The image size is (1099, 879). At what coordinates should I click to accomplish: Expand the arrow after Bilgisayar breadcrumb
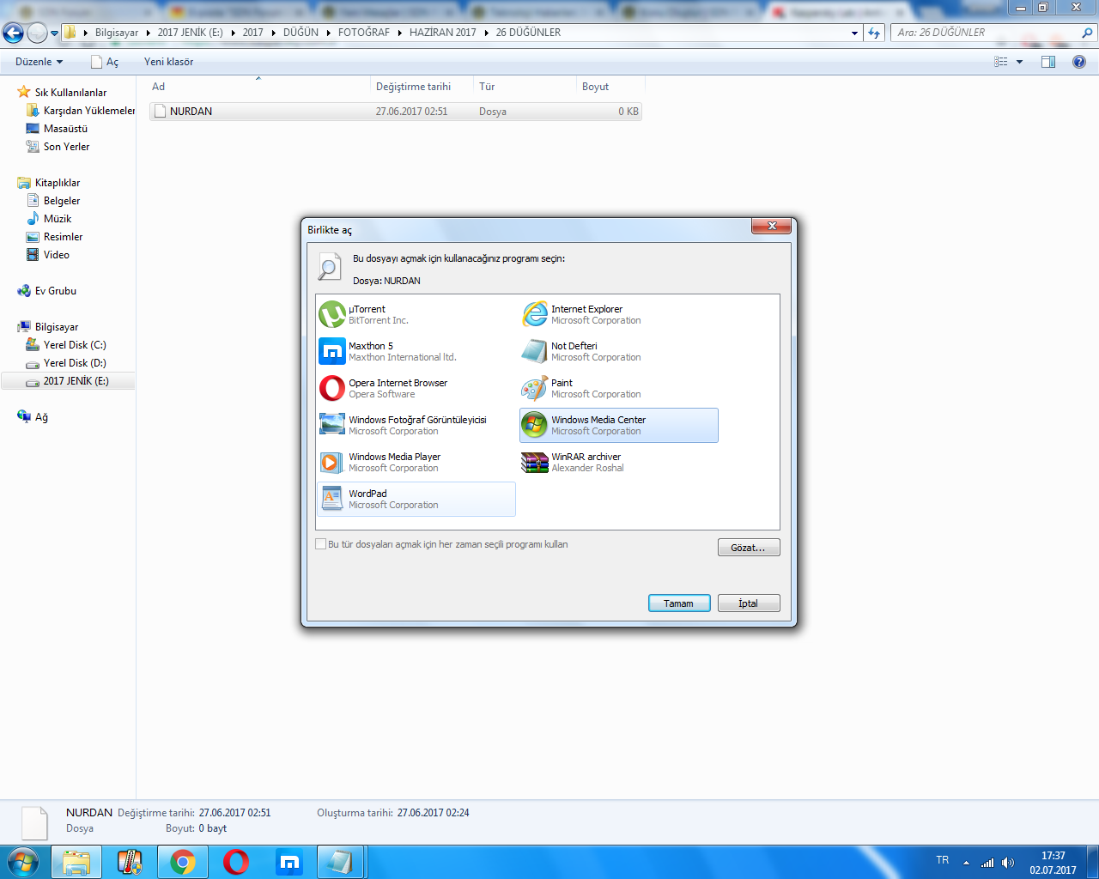(x=148, y=33)
